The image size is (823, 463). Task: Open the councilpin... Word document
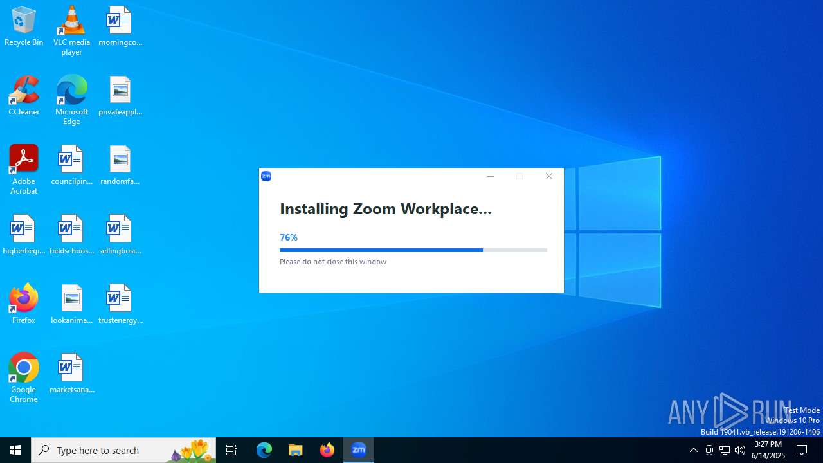click(x=71, y=165)
